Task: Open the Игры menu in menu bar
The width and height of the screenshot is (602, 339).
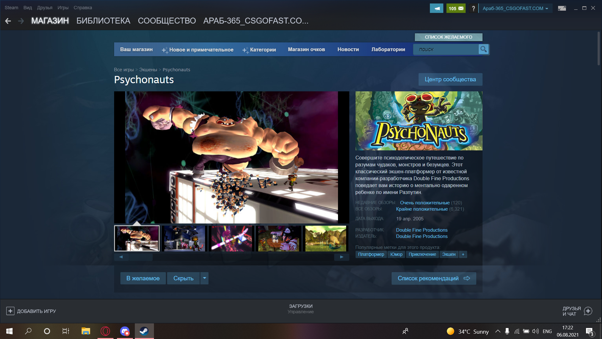Action: (63, 8)
